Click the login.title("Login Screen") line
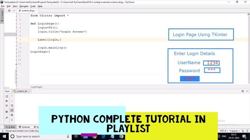 (x=62, y=31)
